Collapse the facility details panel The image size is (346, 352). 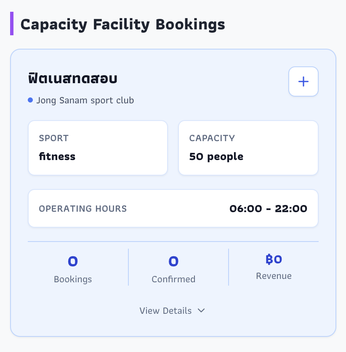tap(173, 311)
